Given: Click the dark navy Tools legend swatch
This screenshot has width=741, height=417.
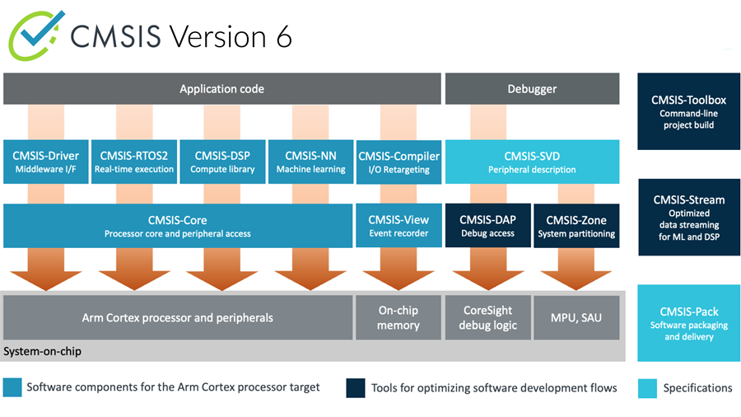Looking at the screenshot, I should click(356, 388).
